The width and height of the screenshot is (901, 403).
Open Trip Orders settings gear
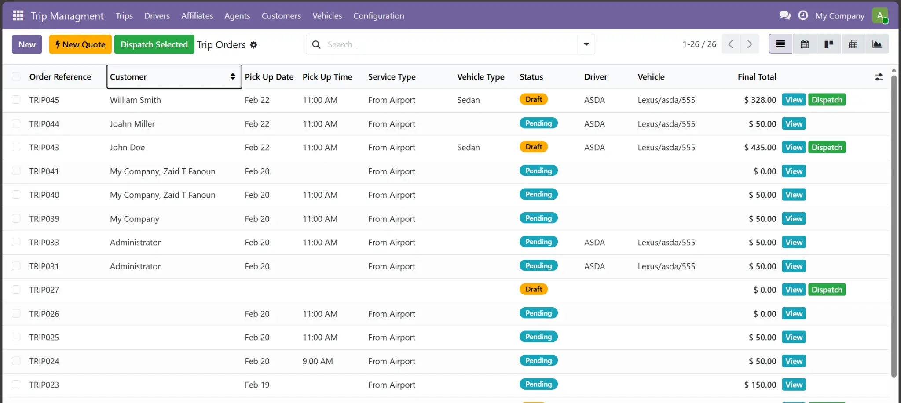click(254, 44)
